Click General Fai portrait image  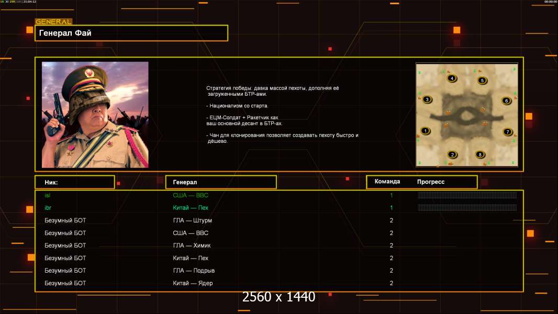point(95,115)
